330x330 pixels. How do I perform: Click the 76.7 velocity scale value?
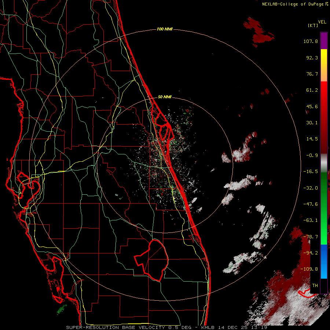point(312,74)
